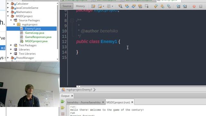Toggle Bookmark on current line
The image size is (206, 116).
(x=169, y=6)
